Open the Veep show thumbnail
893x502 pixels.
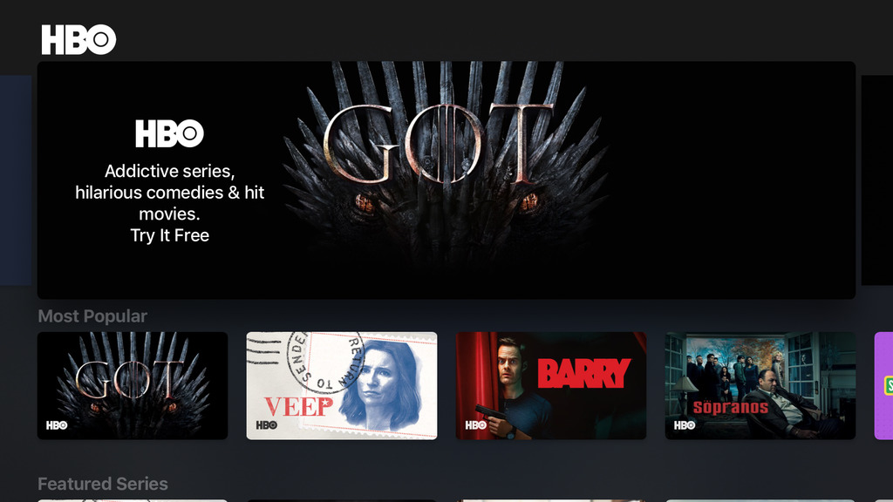342,385
